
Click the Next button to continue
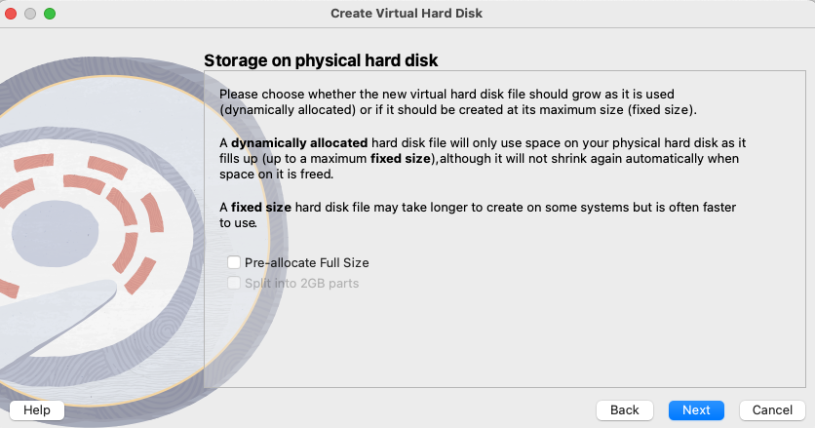pos(696,410)
